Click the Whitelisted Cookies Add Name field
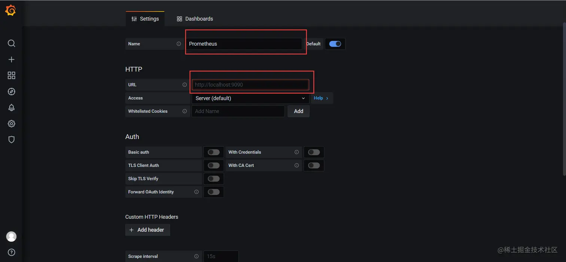 (x=238, y=111)
